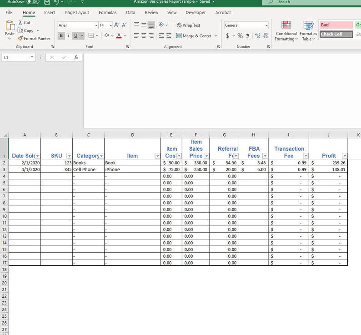Click the Middle Align icon
The image size is (361, 335).
tap(144, 25)
